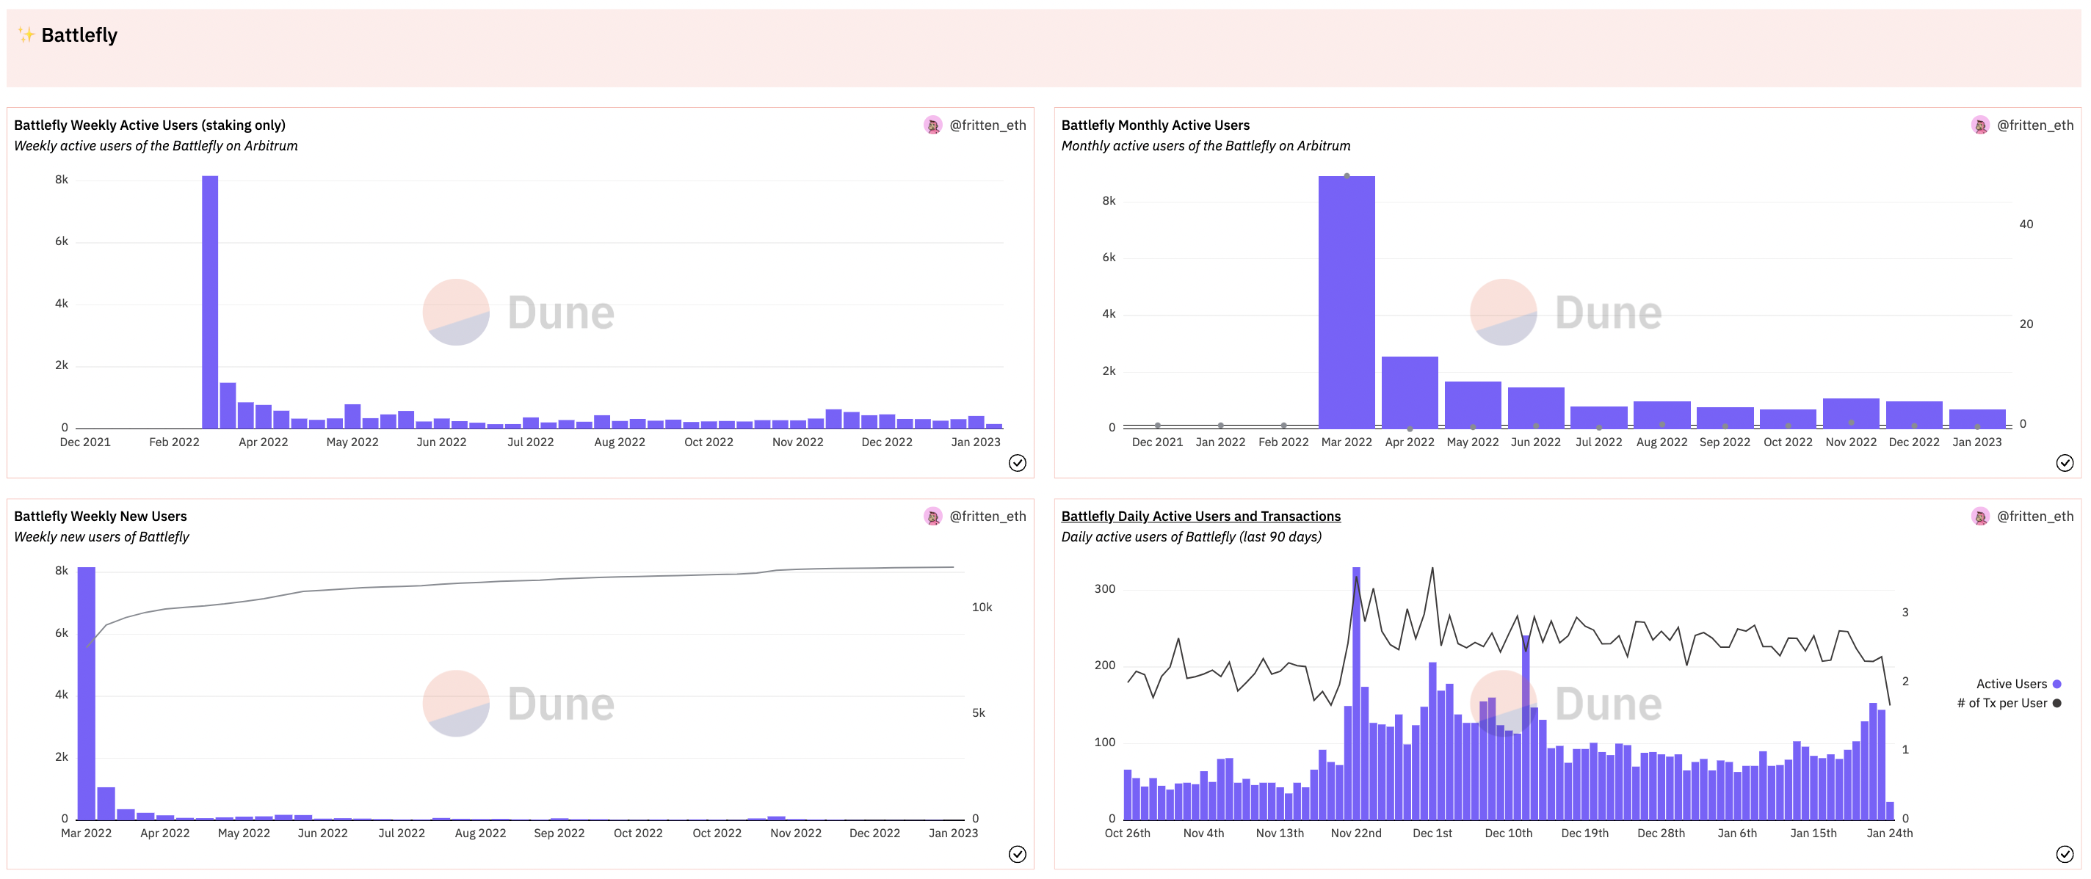Open fritten_eth avatar on Weekly New Users panel

tap(932, 517)
